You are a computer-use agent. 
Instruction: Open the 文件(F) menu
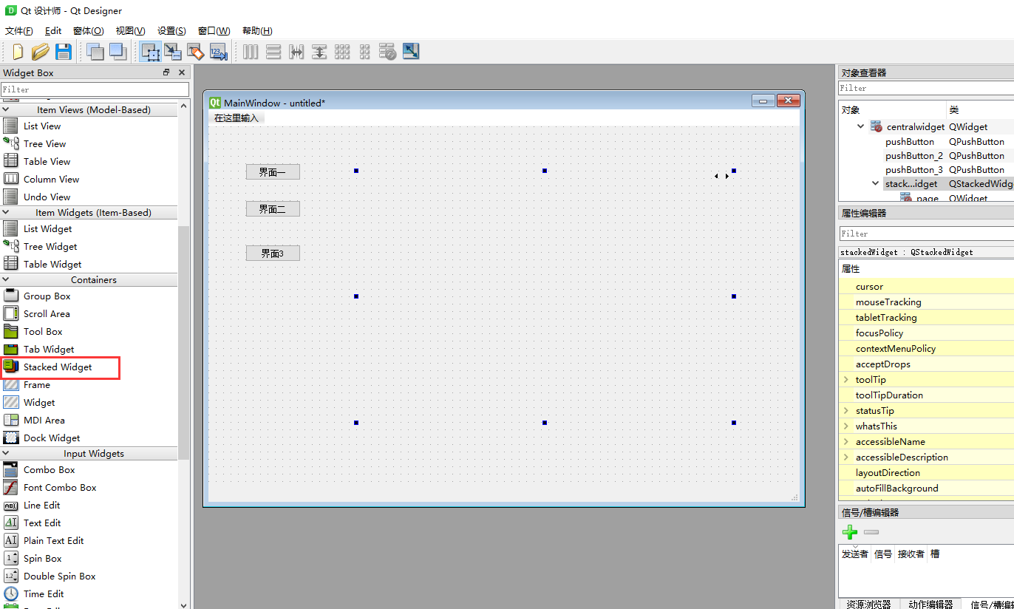tap(18, 30)
